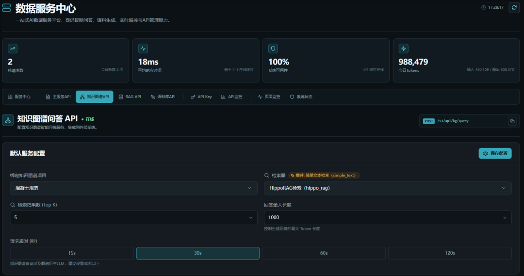This screenshot has height=276, width=524.
Task: Click the /v1/api/kg/query endpoint text
Action: [453, 121]
